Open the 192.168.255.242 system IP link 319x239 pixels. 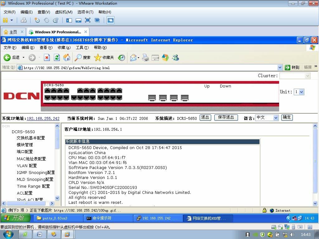tap(43, 119)
